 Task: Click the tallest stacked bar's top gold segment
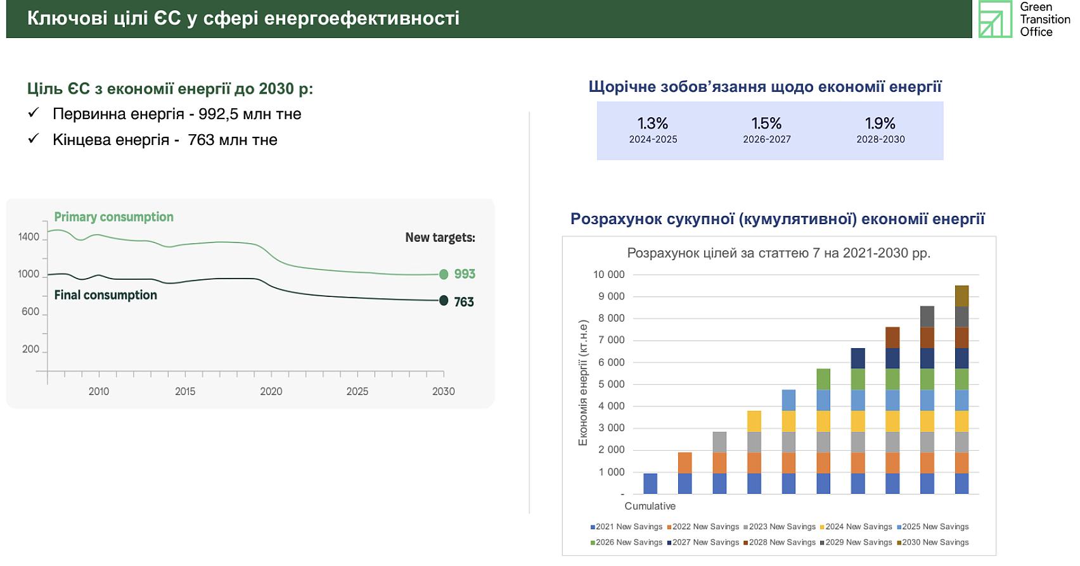[x=961, y=296]
